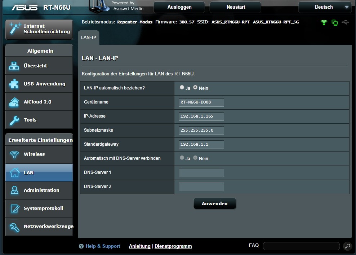The width and height of the screenshot is (356, 255).
Task: Click the DNS-Server 1 input field
Action: 201,172
